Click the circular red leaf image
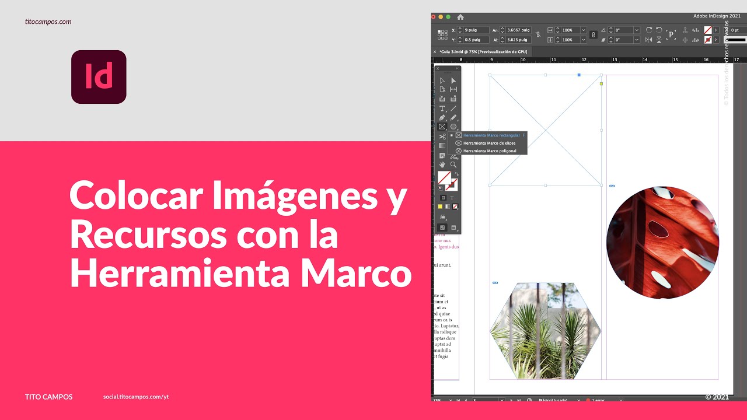Screen dimensions: 747x420 point(662,243)
